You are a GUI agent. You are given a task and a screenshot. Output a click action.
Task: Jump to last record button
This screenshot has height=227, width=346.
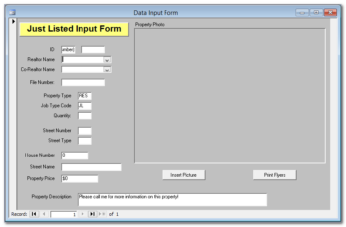pos(92,214)
